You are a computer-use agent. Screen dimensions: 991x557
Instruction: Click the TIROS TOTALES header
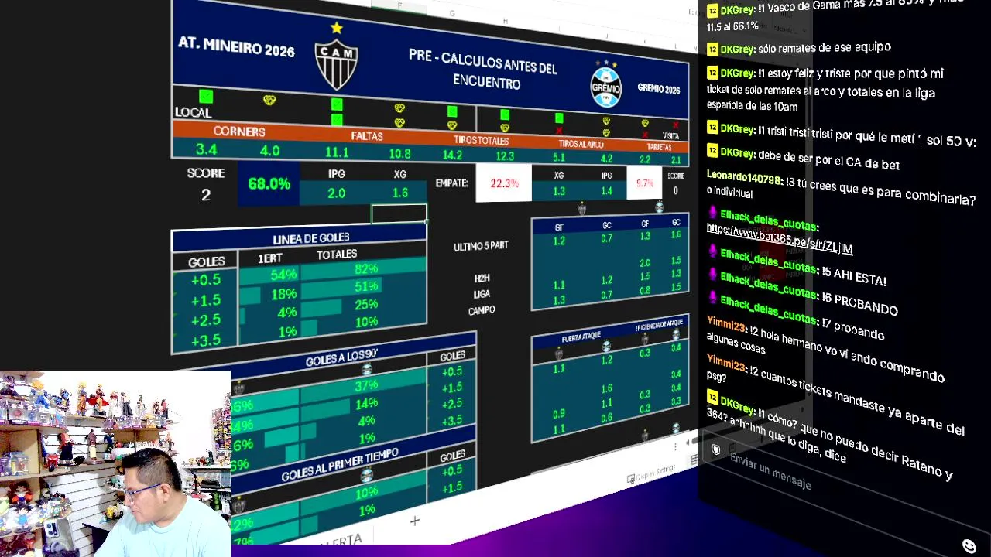click(x=481, y=141)
